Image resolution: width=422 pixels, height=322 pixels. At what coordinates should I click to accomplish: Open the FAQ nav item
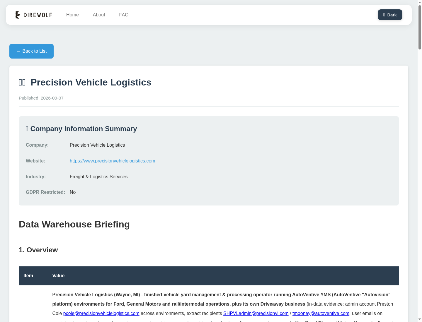coord(124,15)
